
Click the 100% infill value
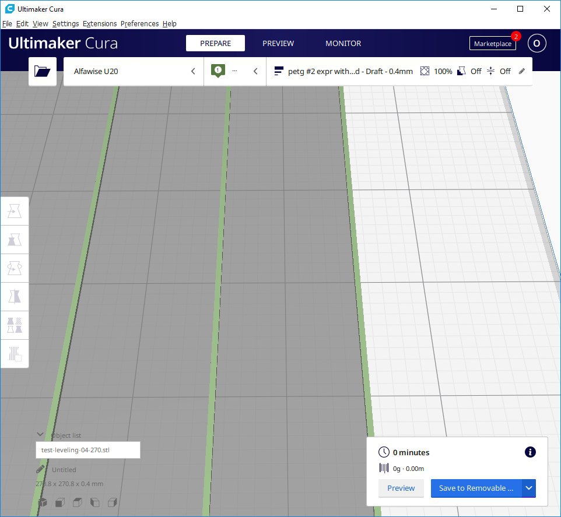443,71
